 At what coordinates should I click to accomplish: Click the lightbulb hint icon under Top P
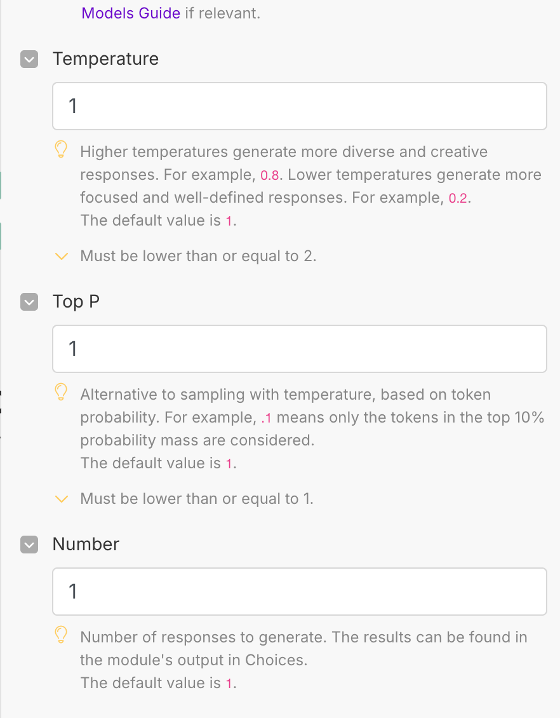point(61,393)
